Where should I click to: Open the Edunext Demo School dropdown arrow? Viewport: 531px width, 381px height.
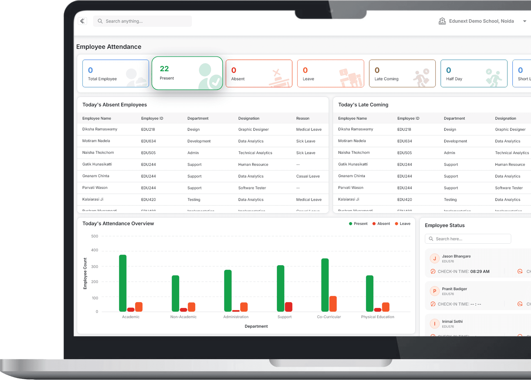click(x=525, y=21)
